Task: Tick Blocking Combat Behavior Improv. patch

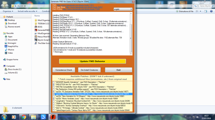Action: [x=53, y=103]
